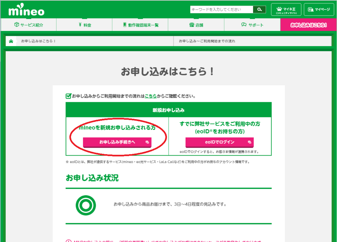
Task: Focus the keyword search input field
Action: 221,10
